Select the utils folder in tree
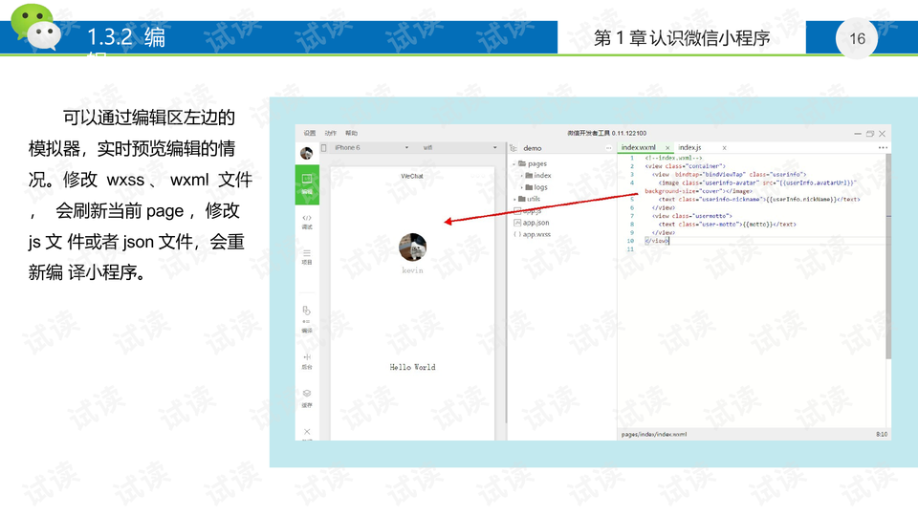Viewport: 918px width, 516px height. pyautogui.click(x=530, y=199)
